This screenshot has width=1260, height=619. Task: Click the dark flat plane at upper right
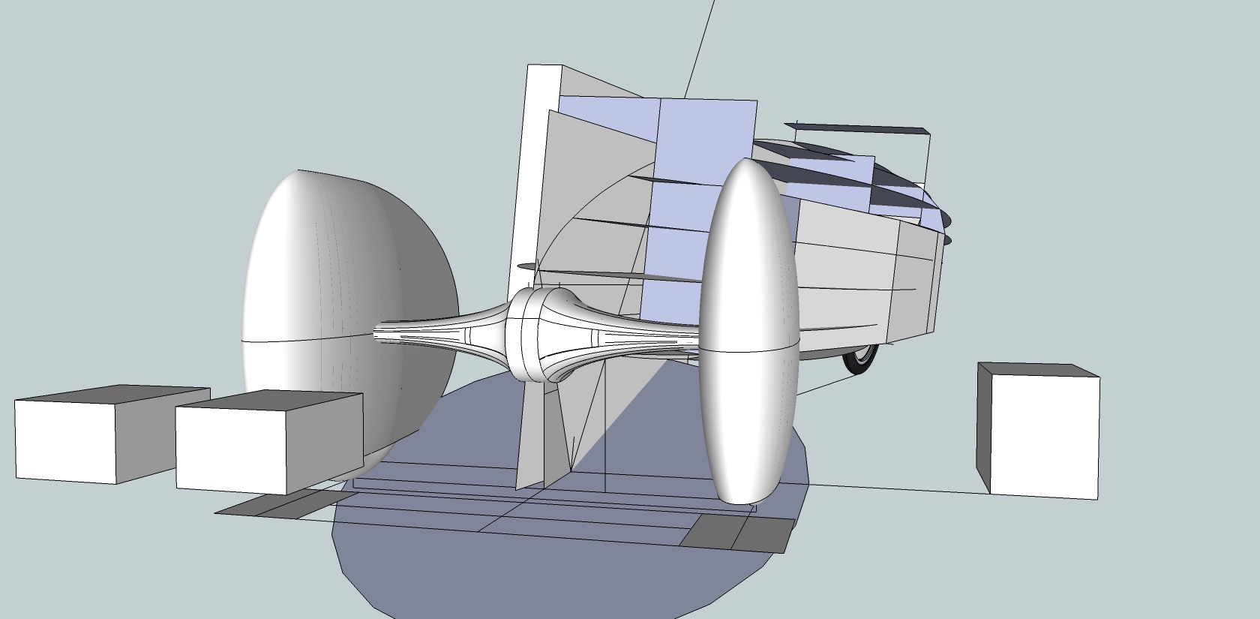(862, 130)
